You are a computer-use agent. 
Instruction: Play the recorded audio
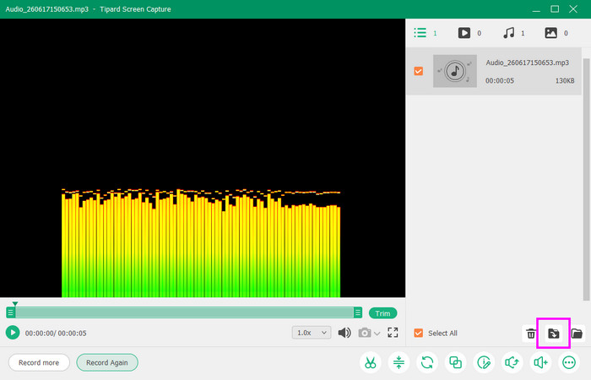pos(13,333)
